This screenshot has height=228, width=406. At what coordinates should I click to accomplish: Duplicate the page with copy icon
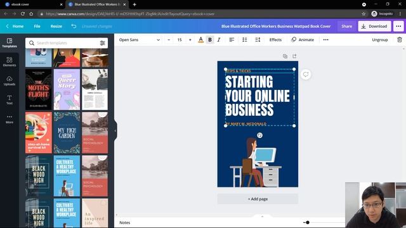pos(285,56)
